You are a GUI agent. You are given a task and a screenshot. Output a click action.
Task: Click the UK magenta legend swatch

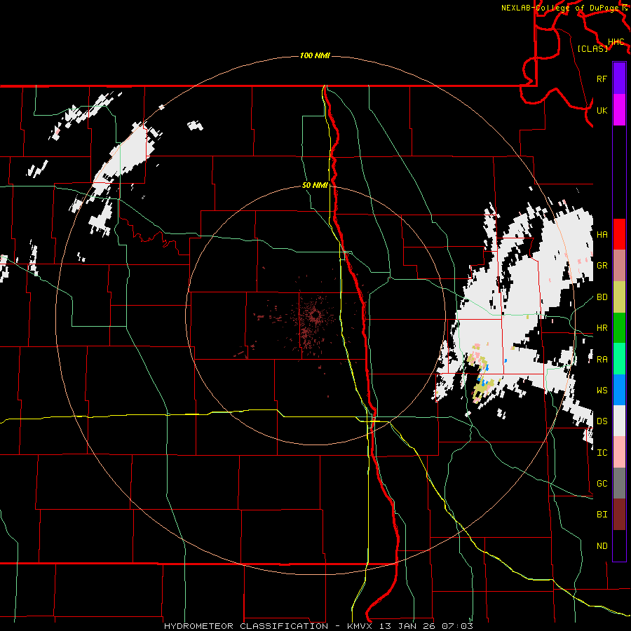click(x=619, y=110)
